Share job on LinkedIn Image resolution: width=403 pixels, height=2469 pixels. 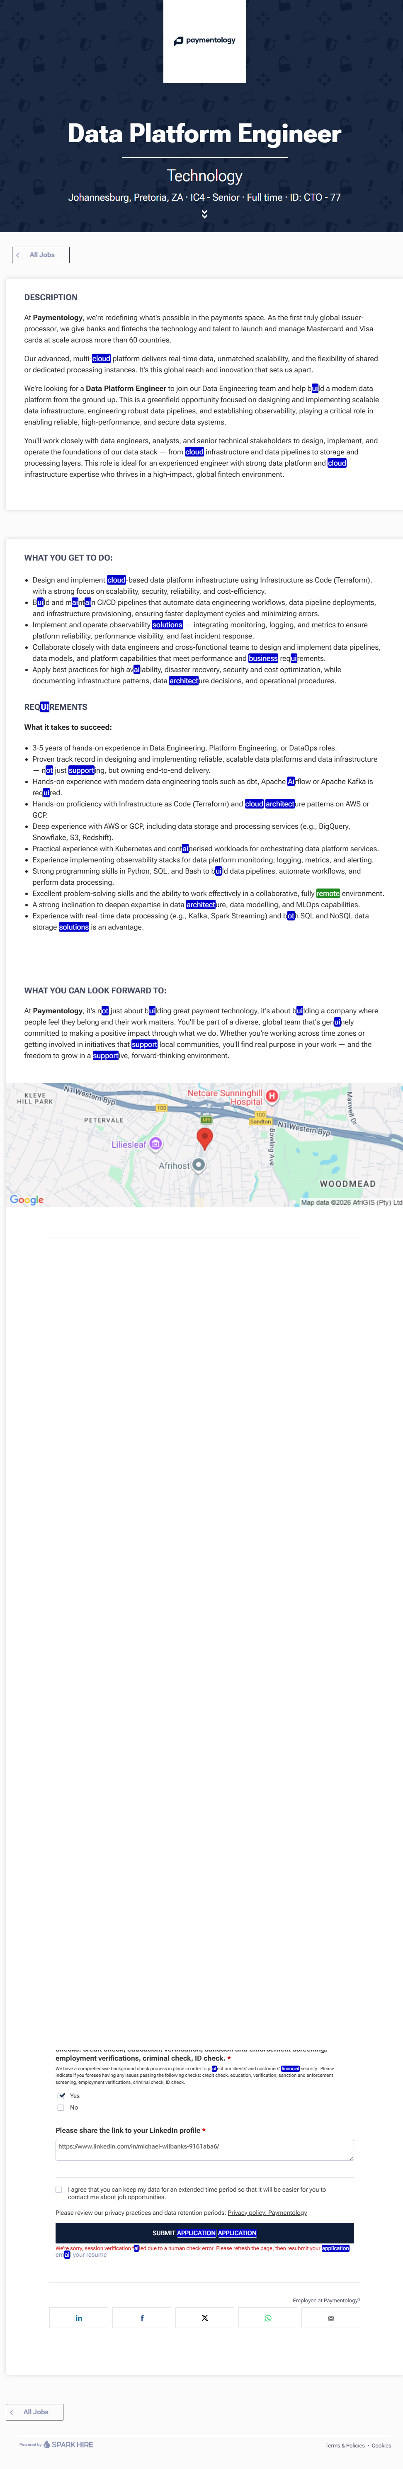(79, 2318)
